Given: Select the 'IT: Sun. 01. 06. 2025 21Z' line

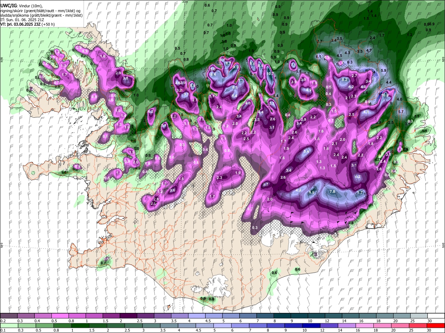Looking at the screenshot, I should point(22,20).
